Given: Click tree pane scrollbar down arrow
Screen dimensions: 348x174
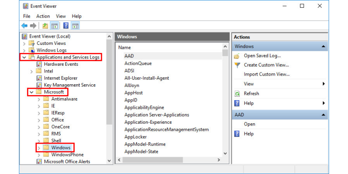Looking at the screenshot, I should tap(109, 161).
